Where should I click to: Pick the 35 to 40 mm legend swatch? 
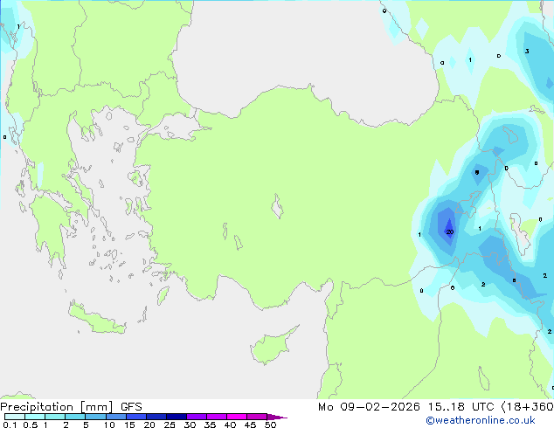click(x=217, y=417)
